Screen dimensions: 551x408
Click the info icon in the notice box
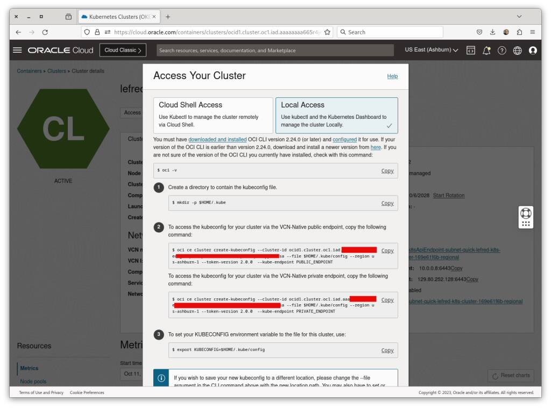[161, 378]
